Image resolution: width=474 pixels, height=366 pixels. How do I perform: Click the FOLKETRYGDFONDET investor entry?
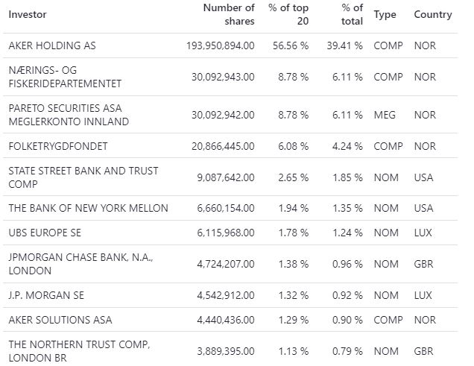tap(59, 146)
